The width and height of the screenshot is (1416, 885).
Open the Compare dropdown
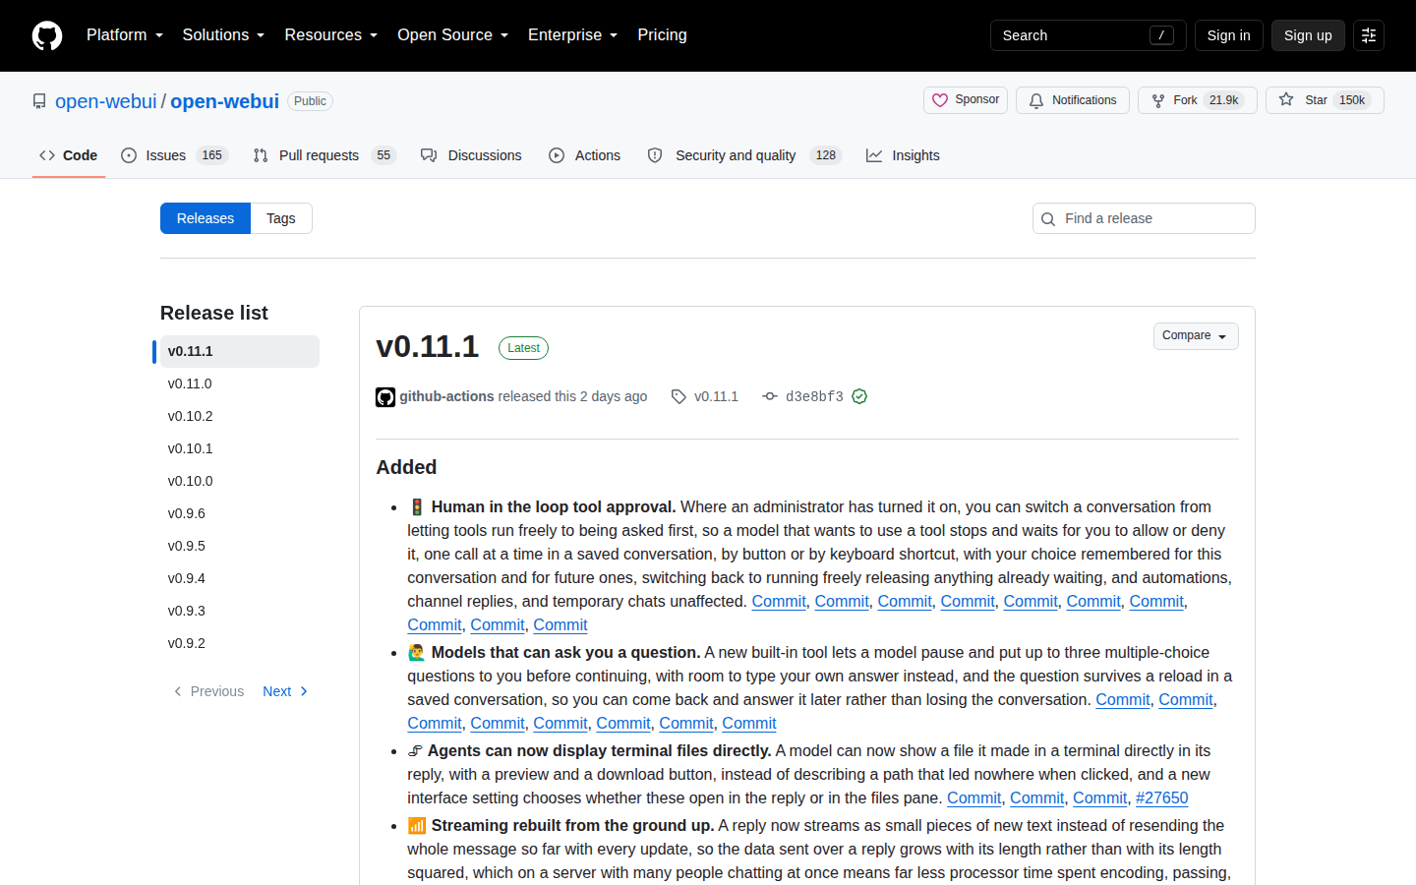pos(1196,336)
